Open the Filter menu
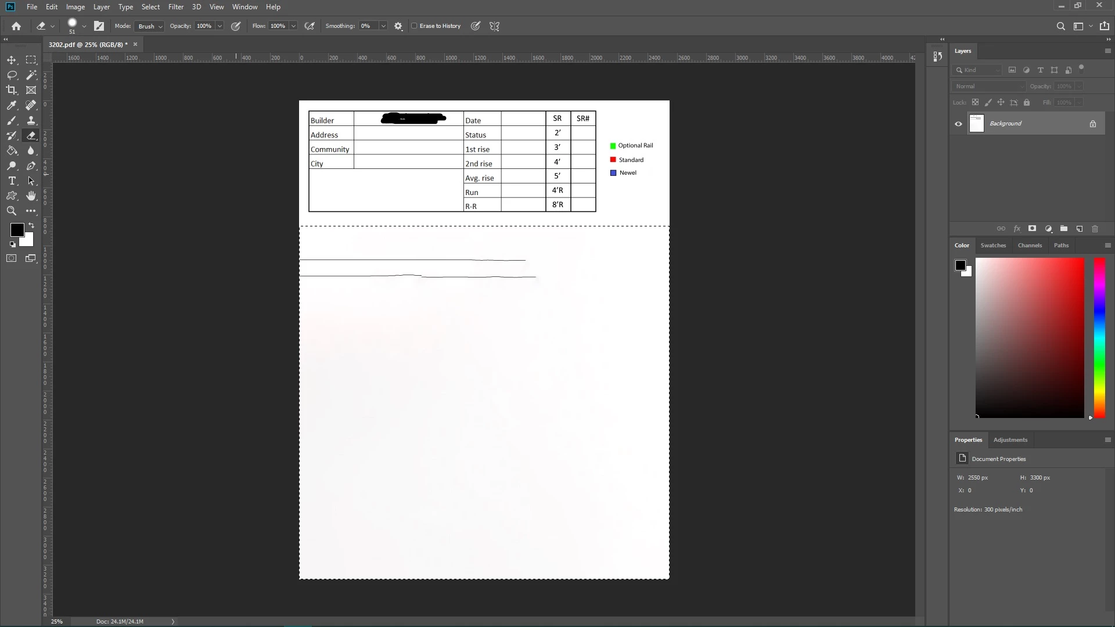Image resolution: width=1115 pixels, height=627 pixels. click(175, 7)
